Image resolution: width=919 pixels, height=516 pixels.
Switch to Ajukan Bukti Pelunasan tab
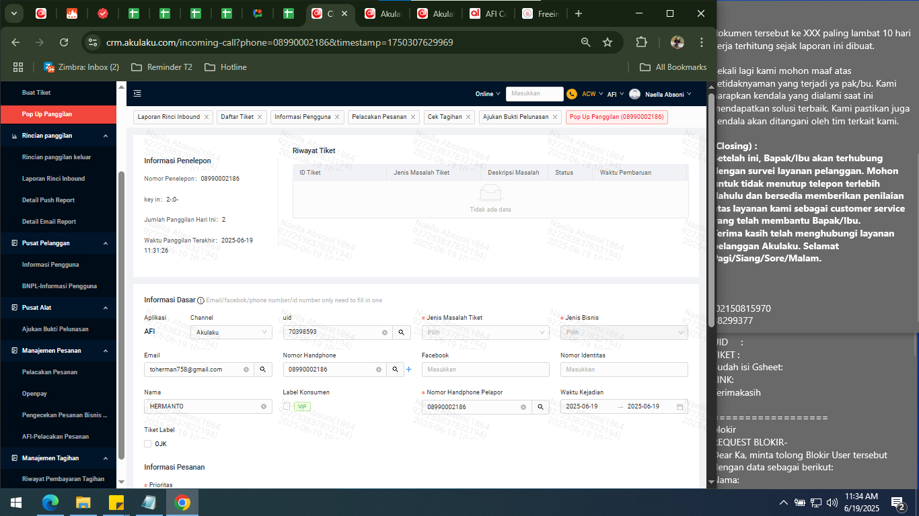tap(517, 117)
